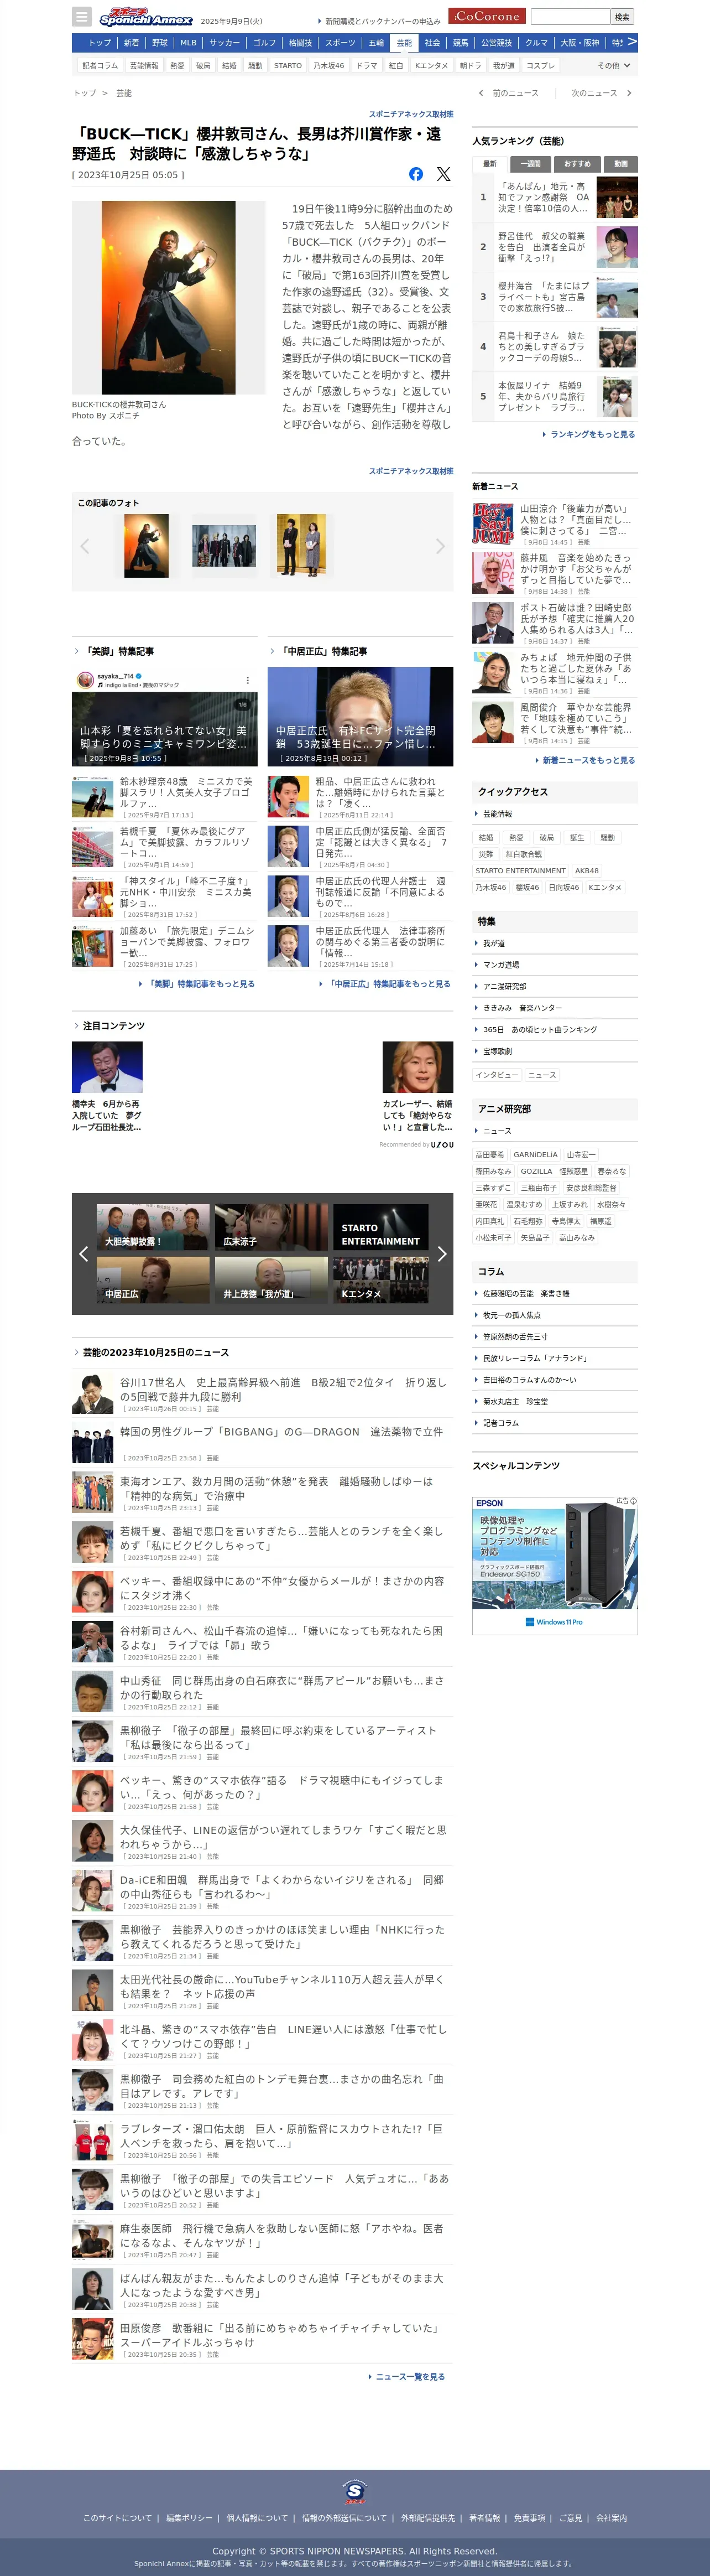Image resolution: width=710 pixels, height=2576 pixels.
Task: Open the main BUCK-TICK article photo
Action: point(169,298)
